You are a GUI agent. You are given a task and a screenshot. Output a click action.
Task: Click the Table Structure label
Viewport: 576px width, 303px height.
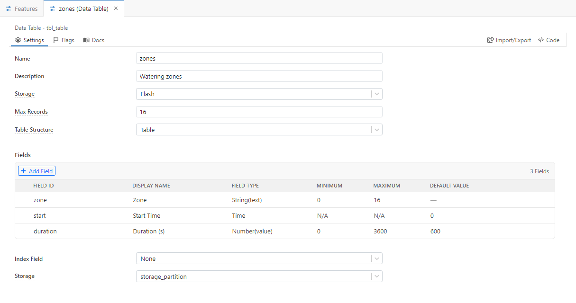(x=34, y=130)
